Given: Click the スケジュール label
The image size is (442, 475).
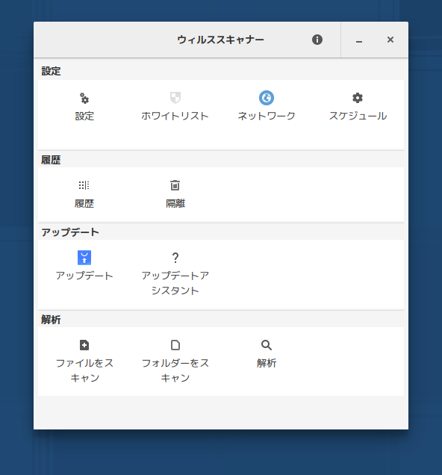Looking at the screenshot, I should [358, 116].
